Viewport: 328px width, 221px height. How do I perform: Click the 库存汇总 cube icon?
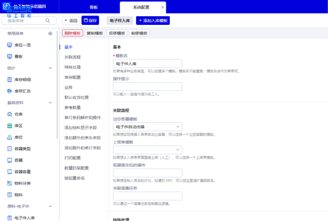(9, 91)
